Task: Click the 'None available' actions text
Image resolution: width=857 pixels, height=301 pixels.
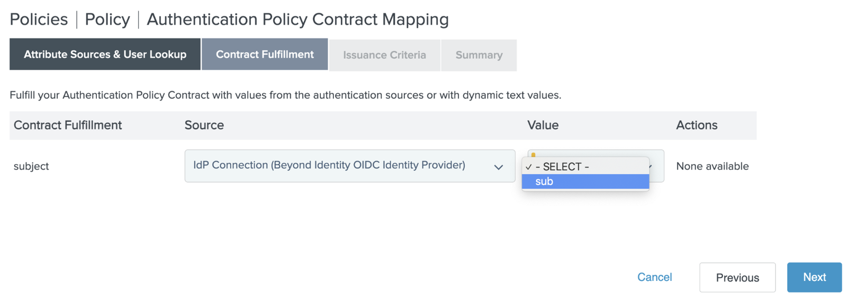Action: 712,166
